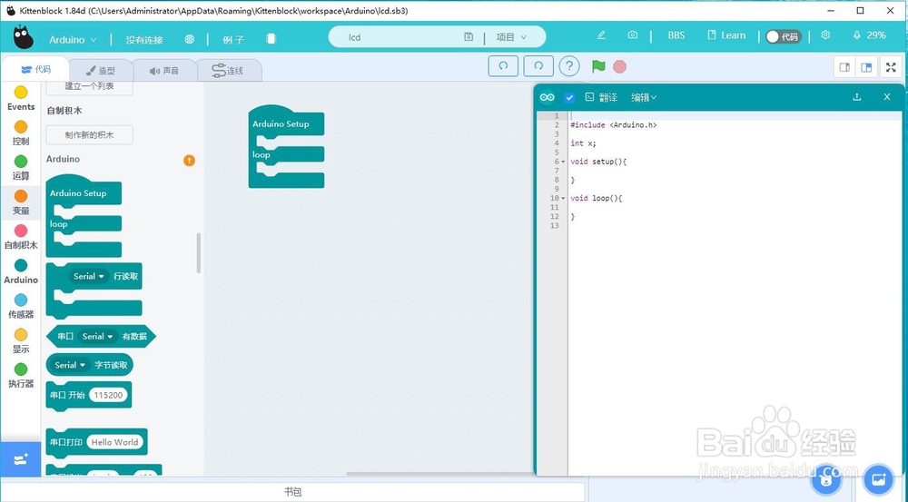Click the 翻译 translate button

tap(601, 97)
